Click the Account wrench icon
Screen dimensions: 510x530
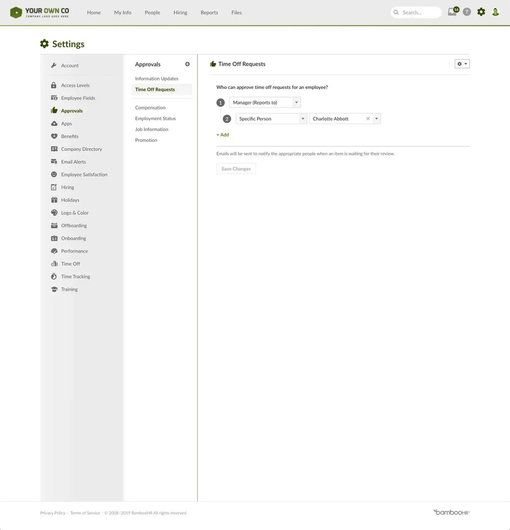point(54,65)
